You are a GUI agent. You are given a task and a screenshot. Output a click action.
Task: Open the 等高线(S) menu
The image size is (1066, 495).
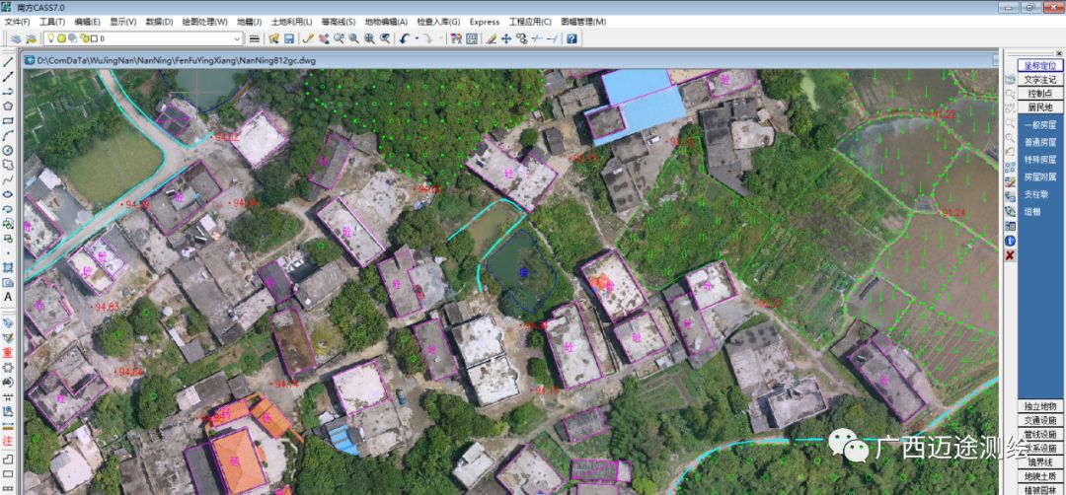339,21
